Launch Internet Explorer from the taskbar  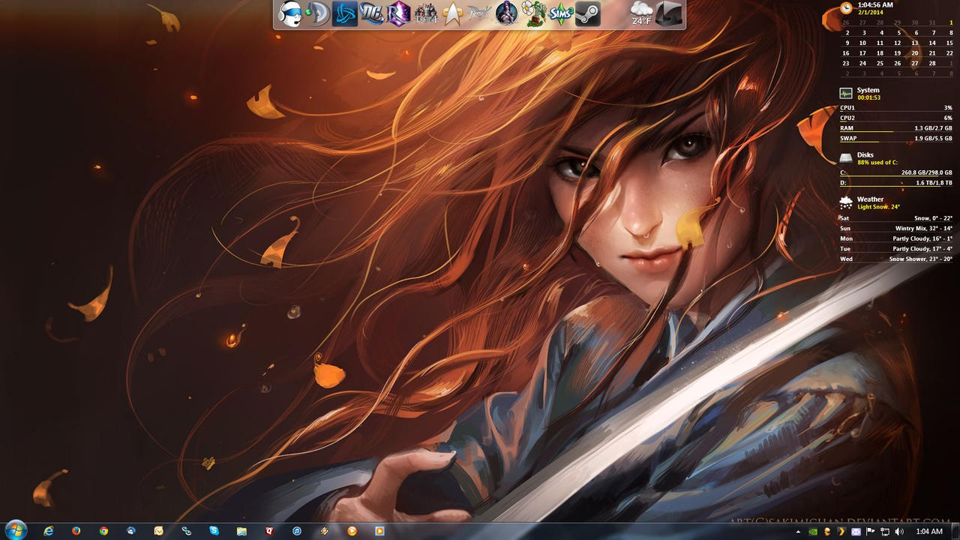coord(49,531)
